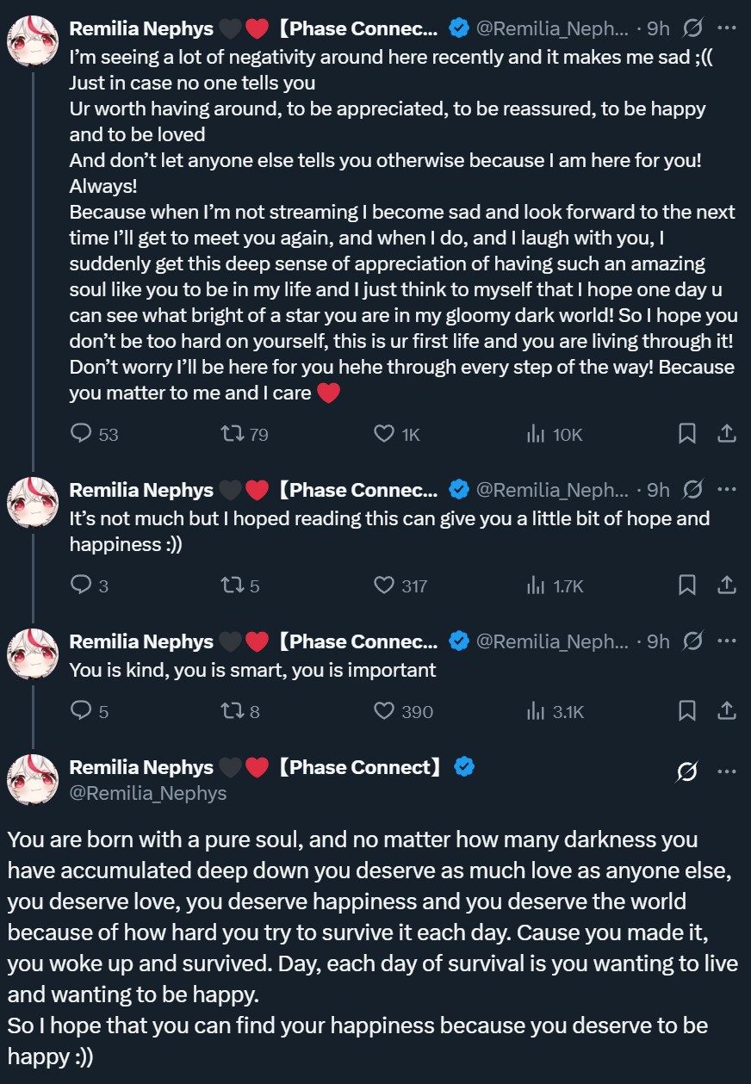View analytics of the 10K-views tweet
This screenshot has height=1084, width=751.
click(536, 434)
